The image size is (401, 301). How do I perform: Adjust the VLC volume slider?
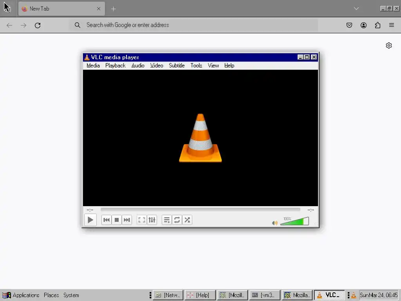[x=294, y=221]
